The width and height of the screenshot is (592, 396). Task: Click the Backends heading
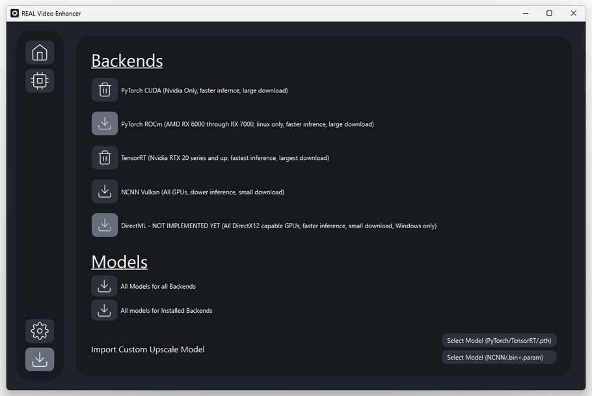pyautogui.click(x=127, y=61)
